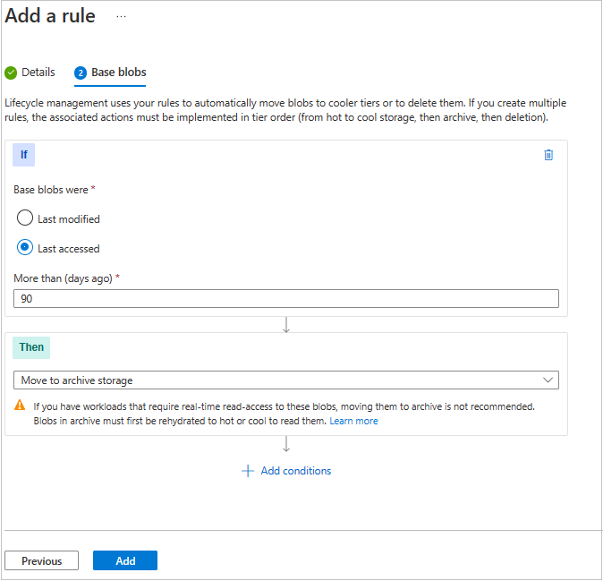Viewport: 603px width, 581px height.
Task: Click the plus icon beside Add conditions
Action: click(248, 471)
